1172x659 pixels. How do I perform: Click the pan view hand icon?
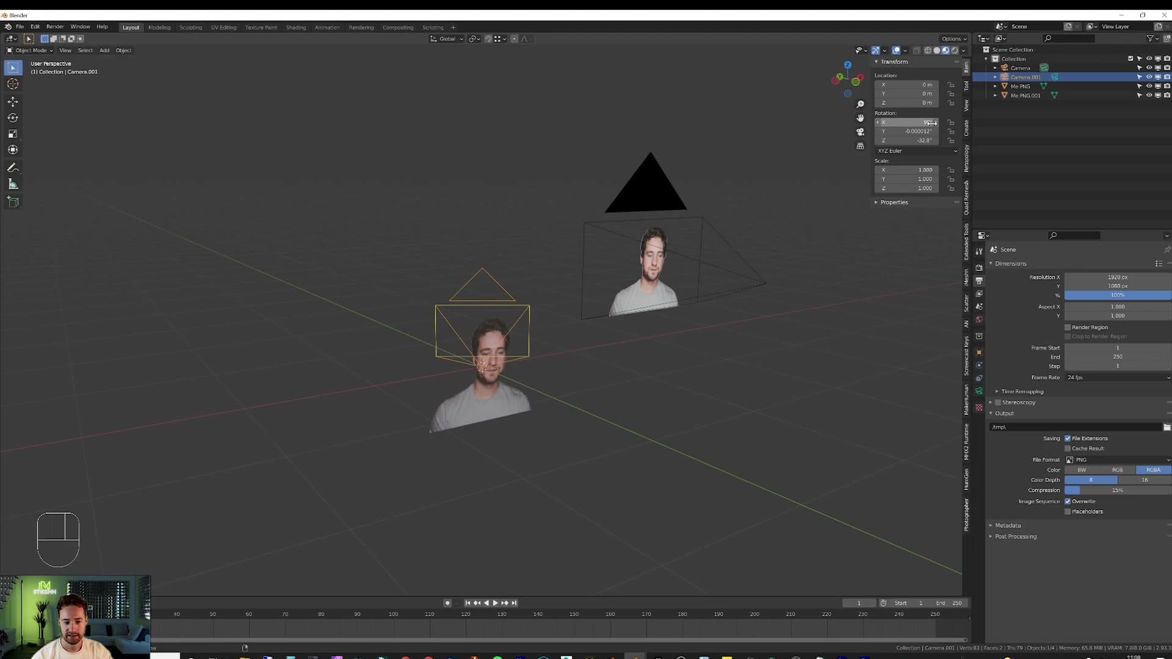[x=860, y=118]
